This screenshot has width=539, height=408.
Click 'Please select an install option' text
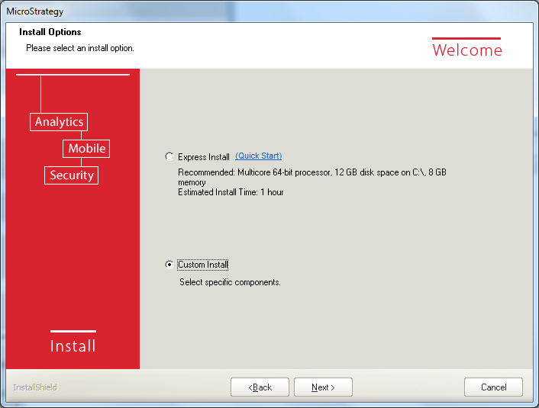click(x=80, y=48)
